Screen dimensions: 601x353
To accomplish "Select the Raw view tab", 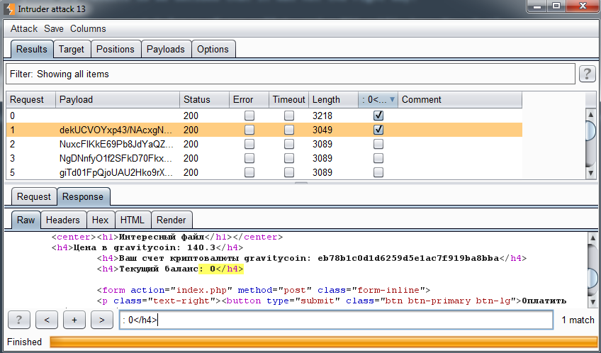I will pyautogui.click(x=26, y=220).
